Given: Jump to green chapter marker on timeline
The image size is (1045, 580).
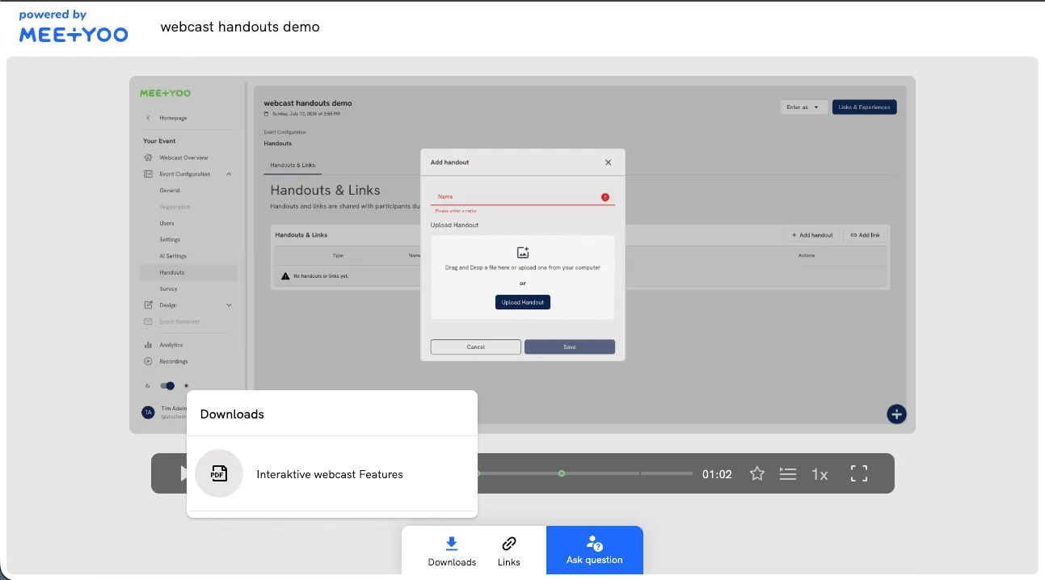Looking at the screenshot, I should click(562, 473).
